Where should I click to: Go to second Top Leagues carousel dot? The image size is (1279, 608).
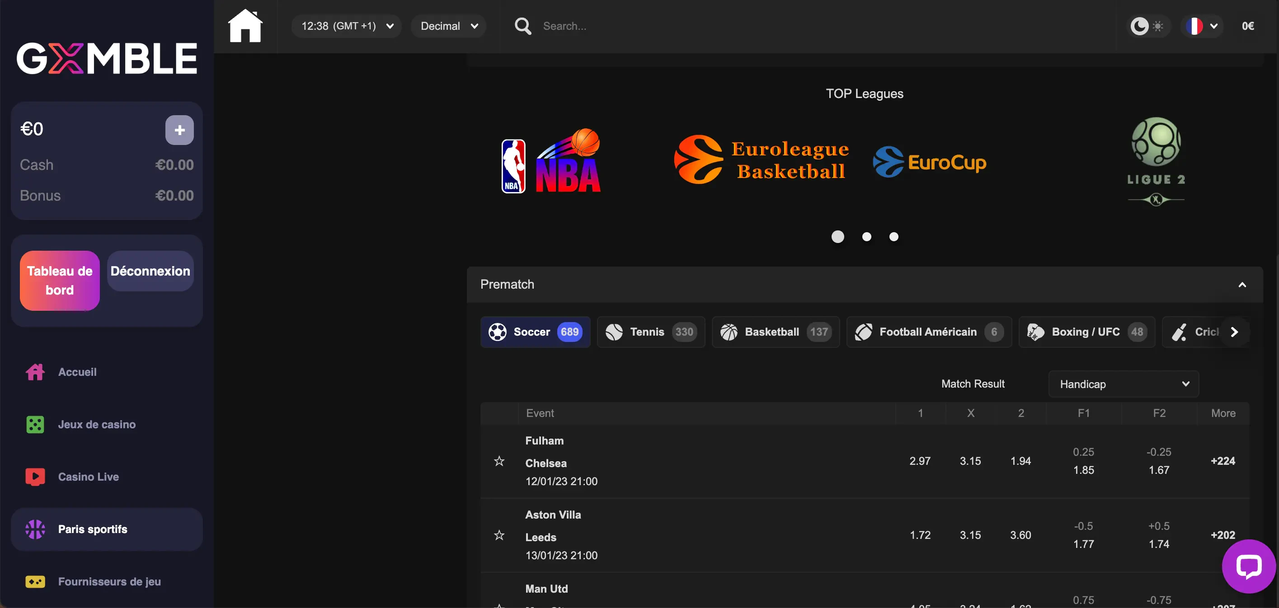coord(866,237)
